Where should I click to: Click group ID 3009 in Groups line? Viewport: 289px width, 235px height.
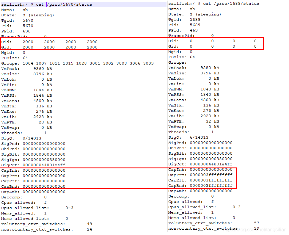click(148, 63)
